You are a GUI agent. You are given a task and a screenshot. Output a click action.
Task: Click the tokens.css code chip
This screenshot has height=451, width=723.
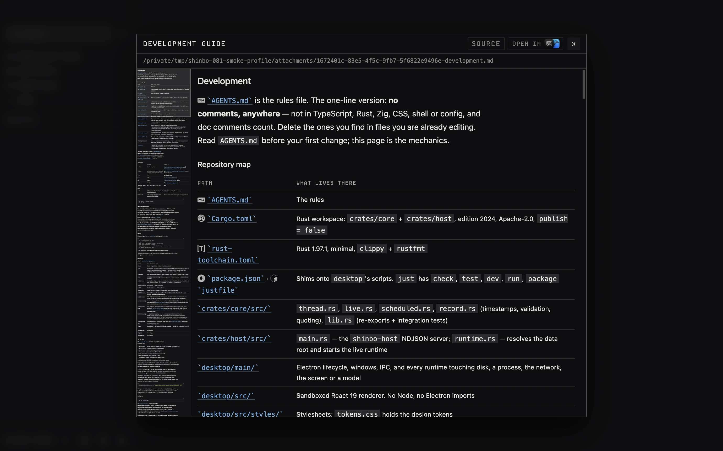point(358,414)
